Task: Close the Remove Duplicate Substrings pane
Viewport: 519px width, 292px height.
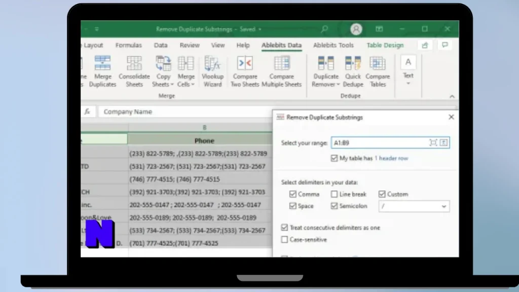Action: click(x=451, y=117)
